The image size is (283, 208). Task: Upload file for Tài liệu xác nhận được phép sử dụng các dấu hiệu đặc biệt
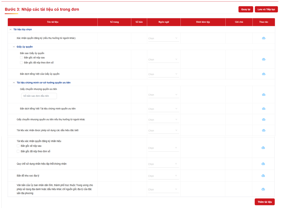coord(264,130)
